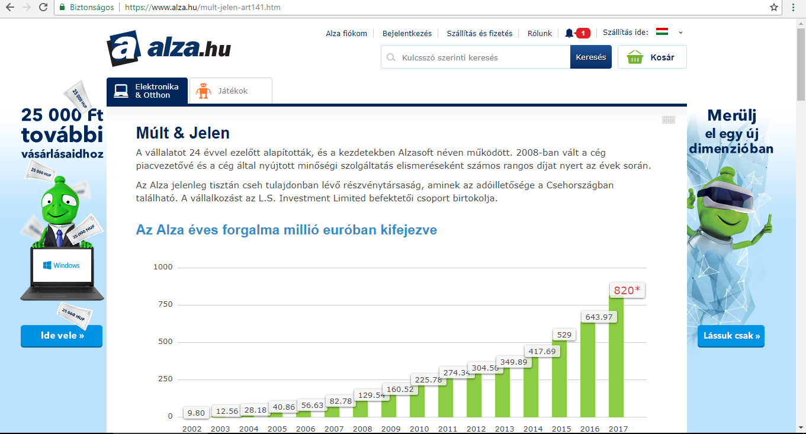Click the 417.69 value label
The width and height of the screenshot is (806, 434).
(542, 351)
